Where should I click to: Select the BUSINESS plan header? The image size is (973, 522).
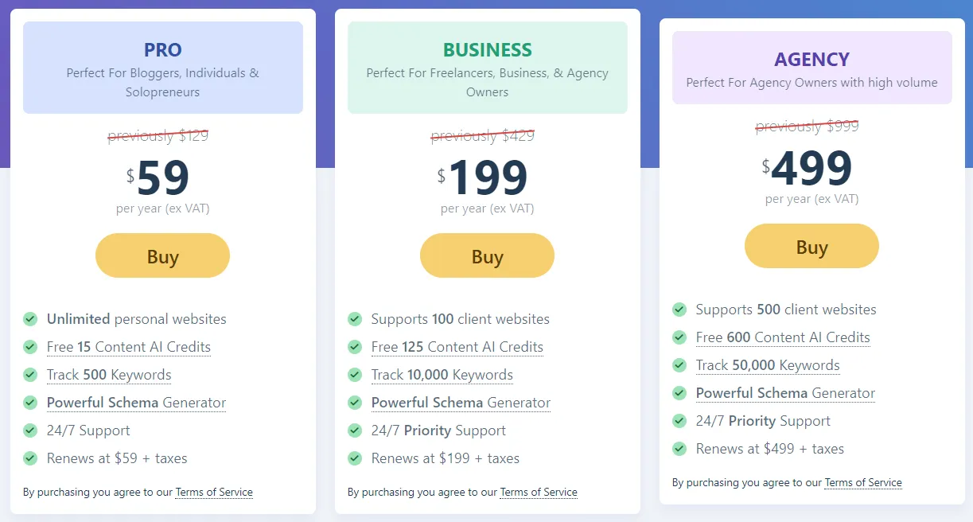click(x=487, y=49)
